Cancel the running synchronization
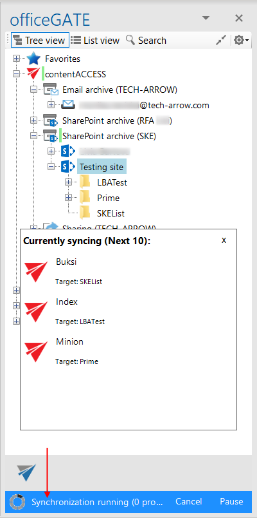This screenshot has width=257, height=518. coord(188,501)
